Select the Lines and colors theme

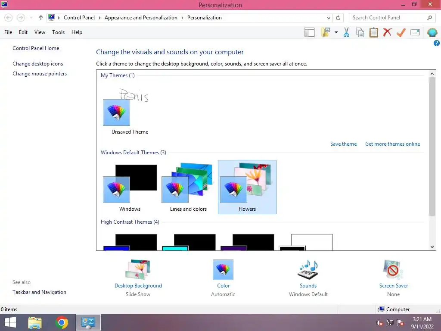click(x=188, y=188)
